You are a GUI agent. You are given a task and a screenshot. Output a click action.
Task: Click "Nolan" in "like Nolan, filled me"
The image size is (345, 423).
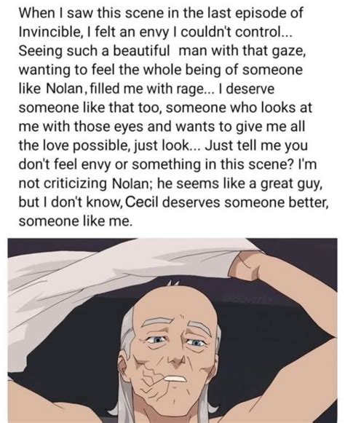(64, 89)
